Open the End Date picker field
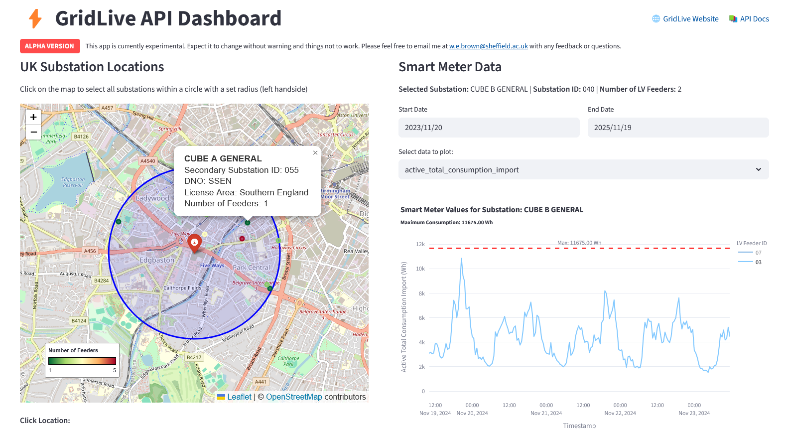 [x=678, y=128]
